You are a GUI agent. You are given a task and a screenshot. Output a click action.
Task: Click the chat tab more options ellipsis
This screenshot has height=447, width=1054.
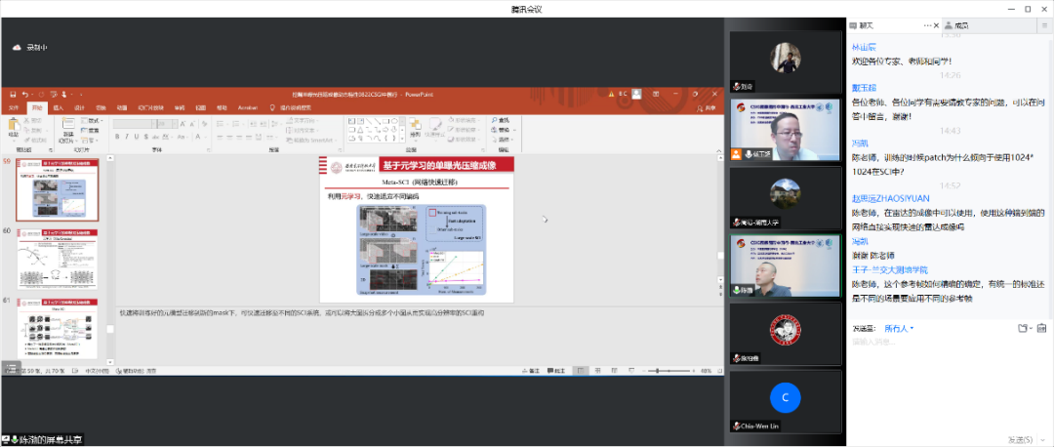(928, 24)
